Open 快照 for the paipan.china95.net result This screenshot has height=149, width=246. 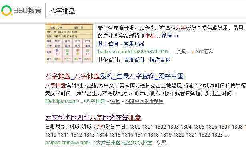click(162, 143)
